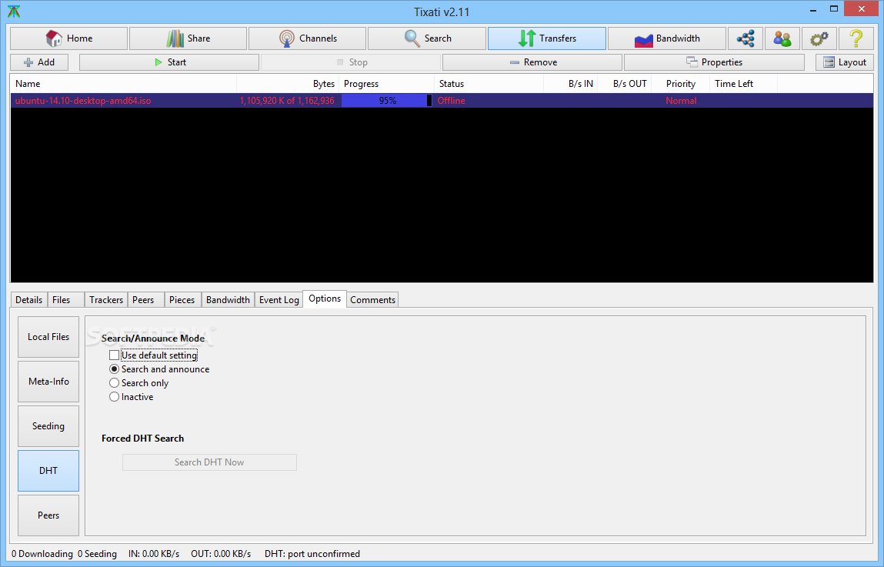Image resolution: width=884 pixels, height=567 pixels.
Task: Remove the selected transfer
Action: [x=532, y=62]
